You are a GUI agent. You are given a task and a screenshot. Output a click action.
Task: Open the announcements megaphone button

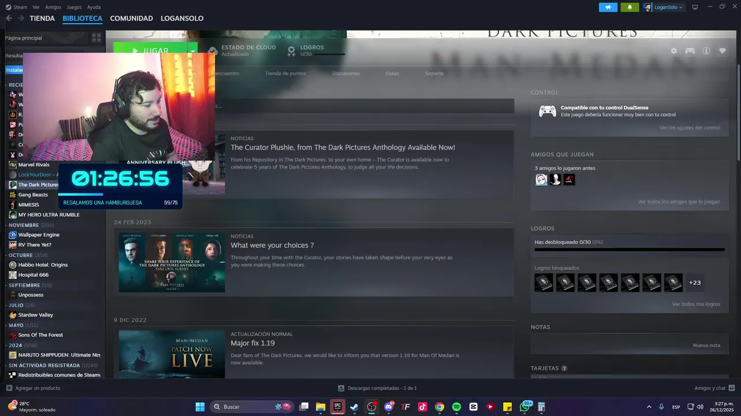(x=608, y=7)
